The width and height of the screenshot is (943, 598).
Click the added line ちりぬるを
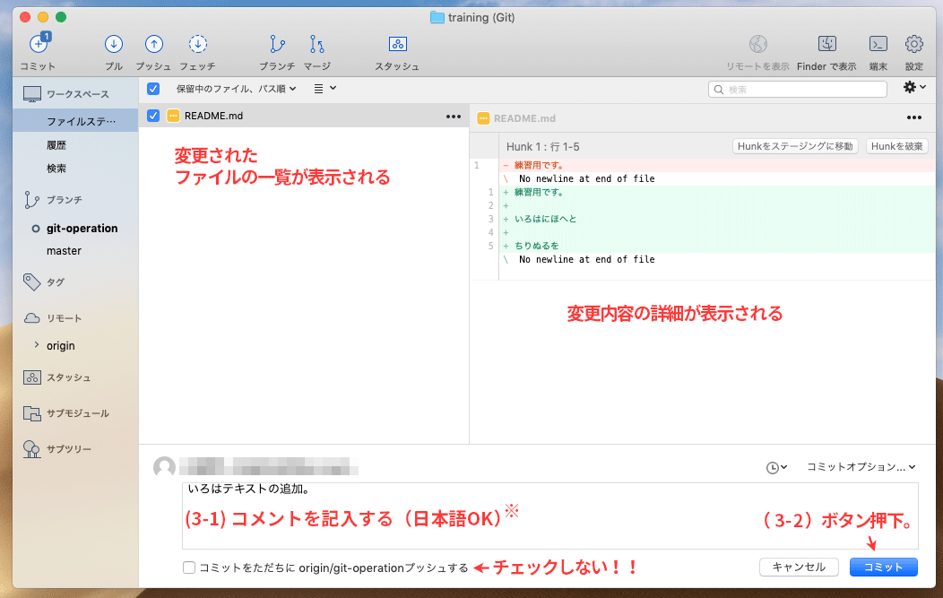click(536, 246)
